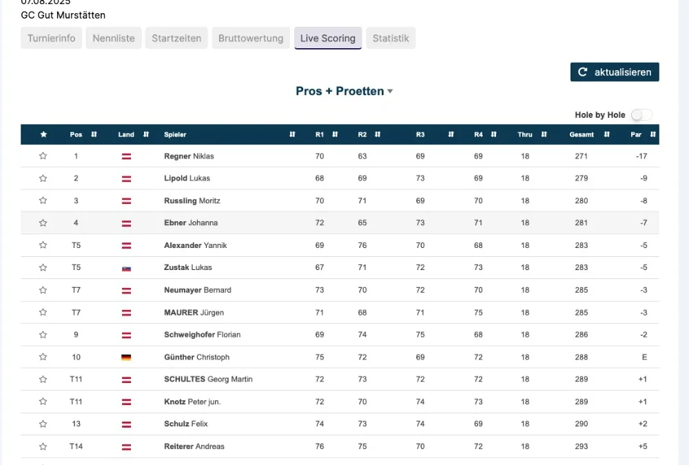Mark Lipold Lukas as favorite
Viewport: 689px width, 465px height.
coord(43,178)
